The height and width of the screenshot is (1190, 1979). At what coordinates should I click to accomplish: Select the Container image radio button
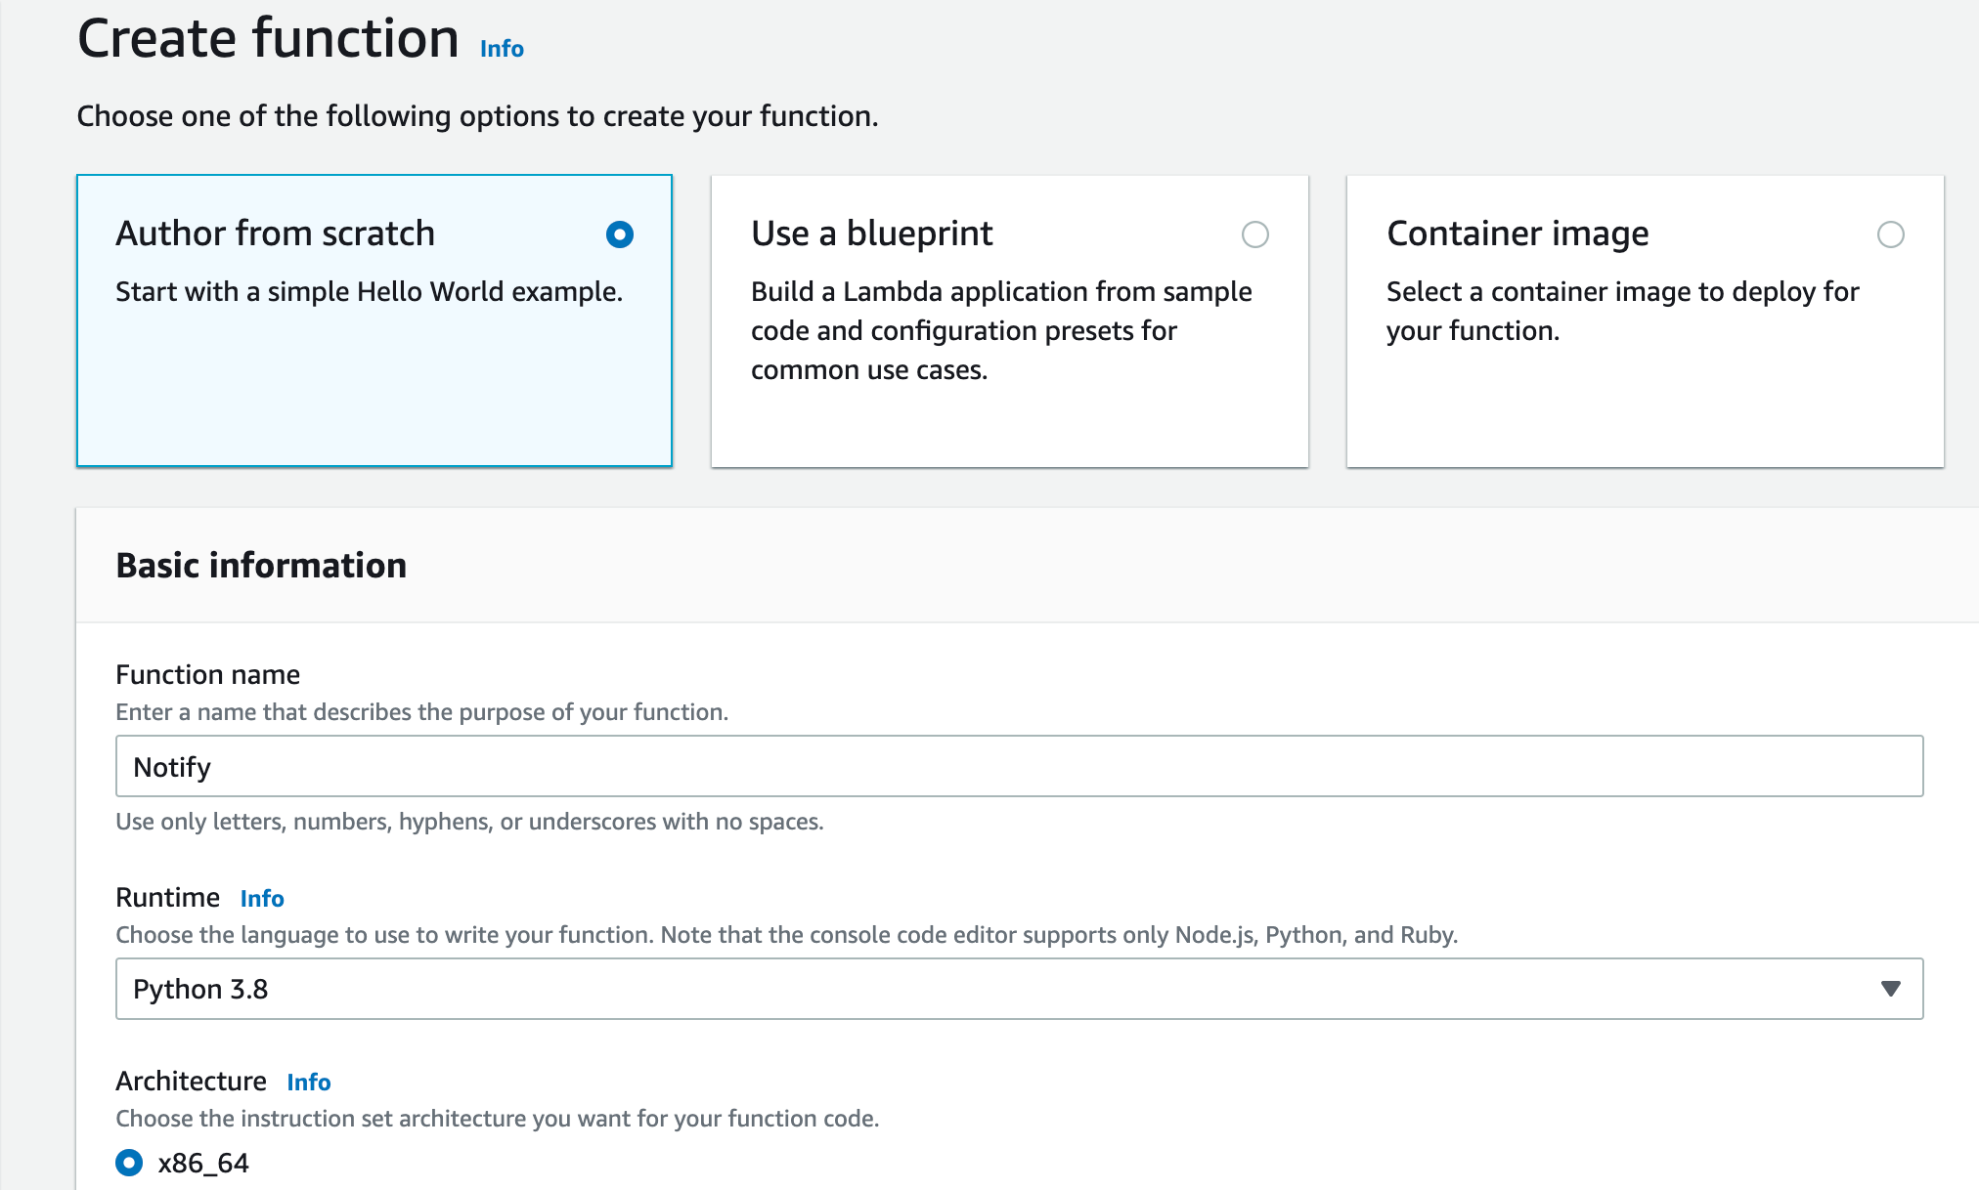pyautogui.click(x=1890, y=234)
